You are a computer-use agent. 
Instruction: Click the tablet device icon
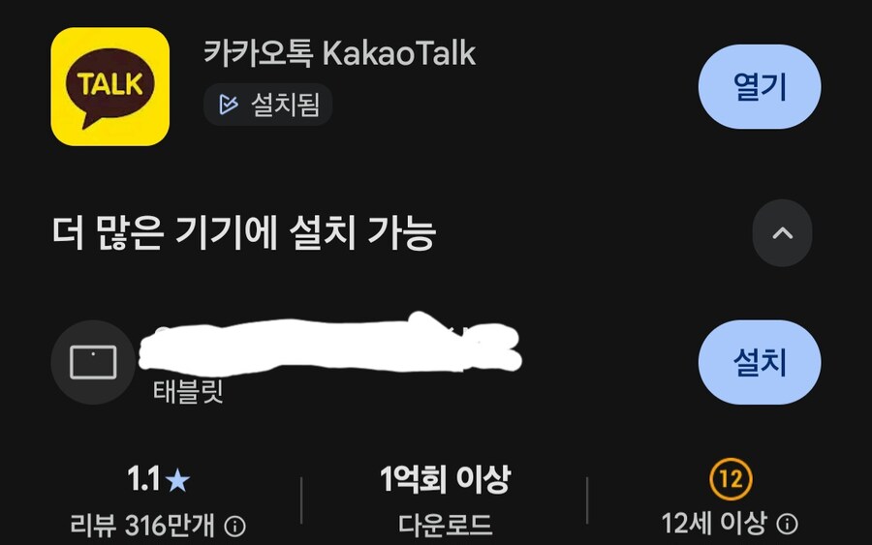point(93,362)
